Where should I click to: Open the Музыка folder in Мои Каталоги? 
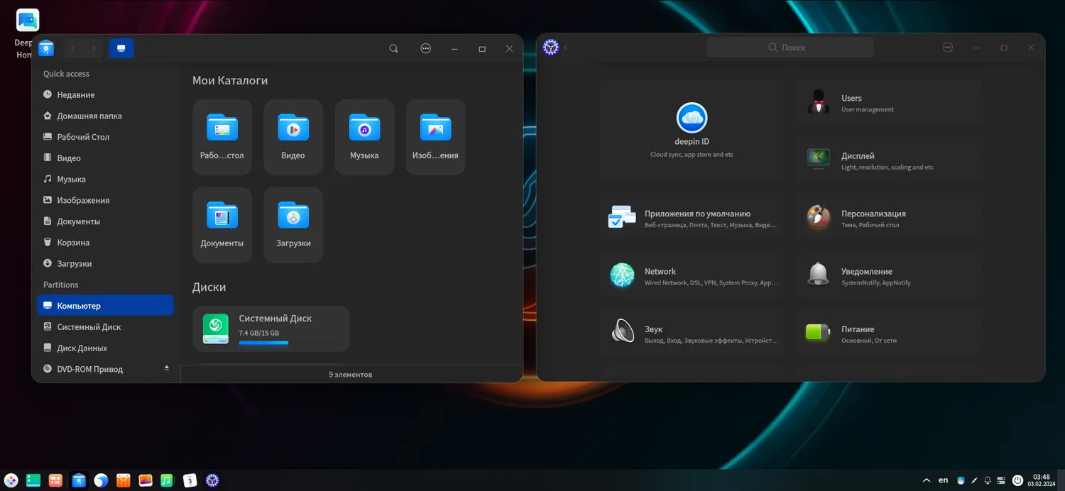364,136
